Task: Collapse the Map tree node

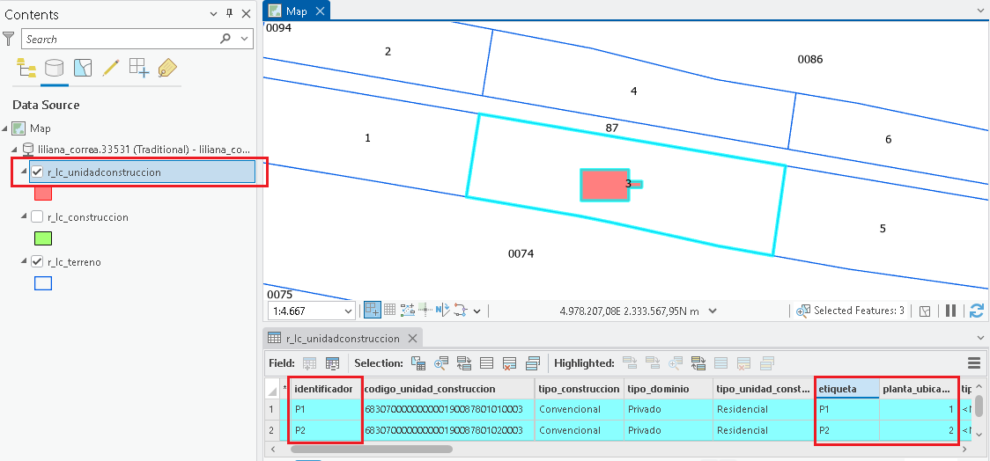Action: pos(5,128)
